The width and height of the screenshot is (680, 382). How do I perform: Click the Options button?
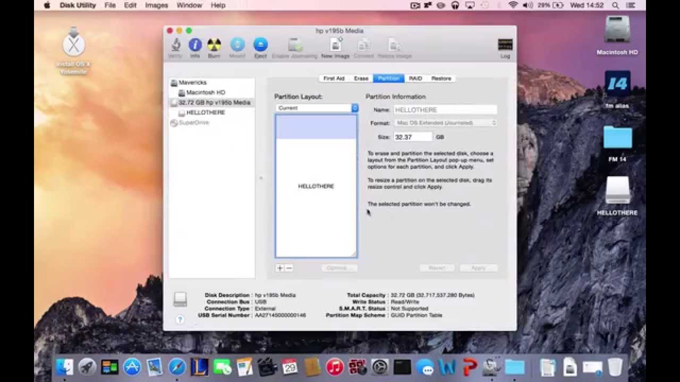click(x=339, y=268)
